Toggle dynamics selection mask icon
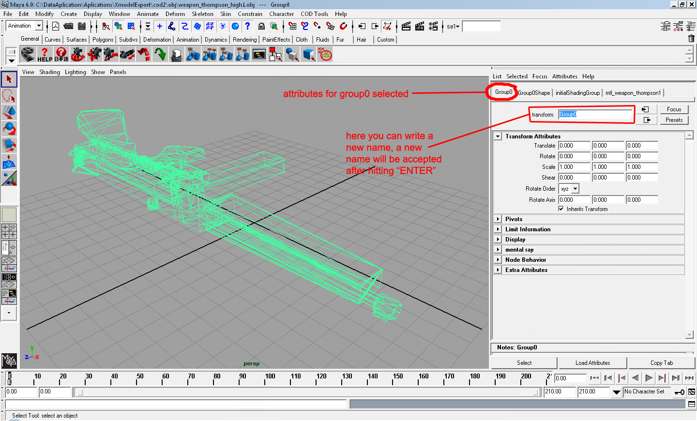This screenshot has width=697, height=421. coord(223,26)
